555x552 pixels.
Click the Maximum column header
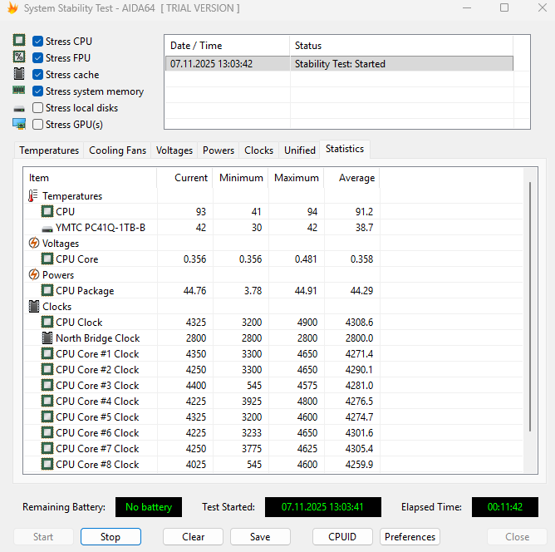click(297, 178)
